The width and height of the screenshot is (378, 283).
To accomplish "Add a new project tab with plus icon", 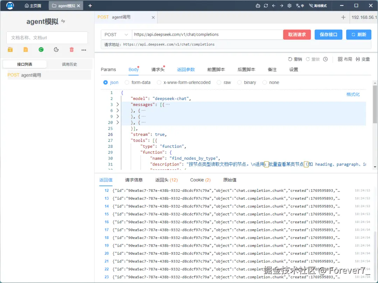I will [90, 6].
